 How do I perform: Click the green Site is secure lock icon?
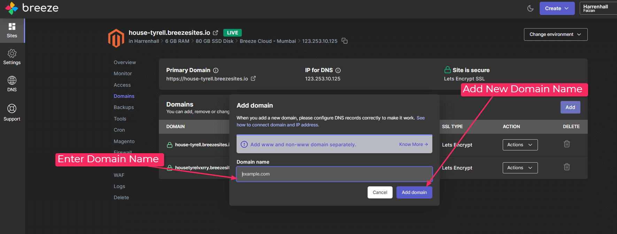447,70
